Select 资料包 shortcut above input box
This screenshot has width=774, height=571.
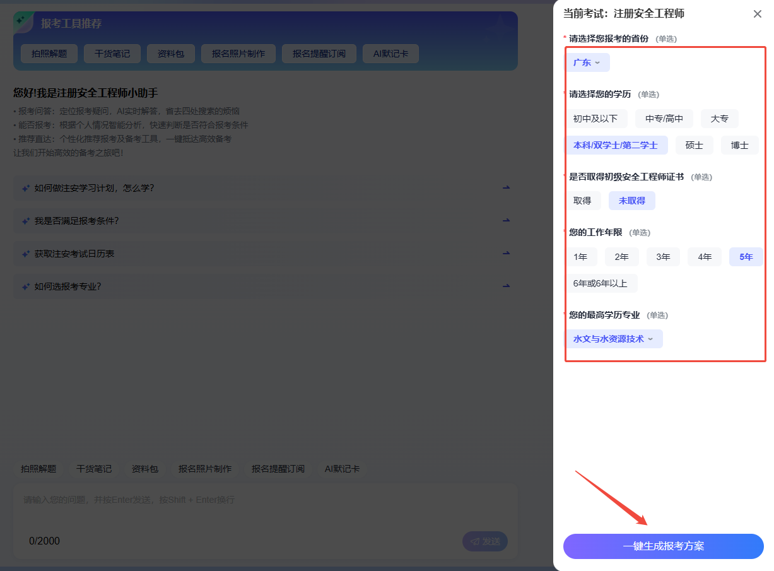[145, 469]
